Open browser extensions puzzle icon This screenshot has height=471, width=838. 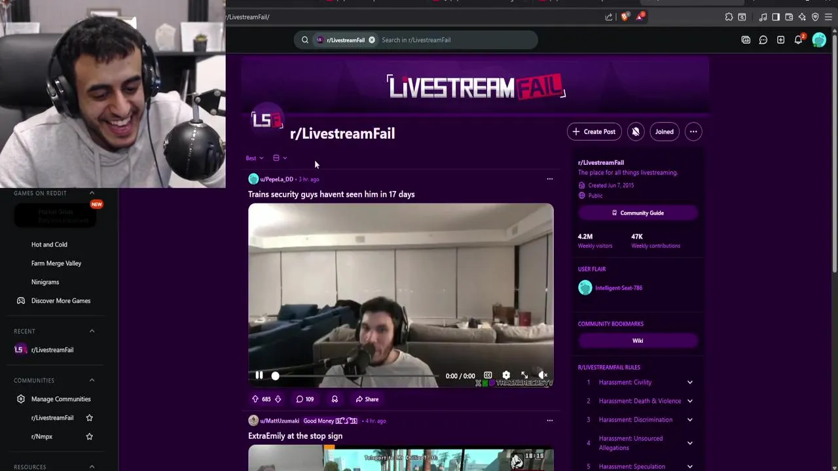click(x=729, y=17)
